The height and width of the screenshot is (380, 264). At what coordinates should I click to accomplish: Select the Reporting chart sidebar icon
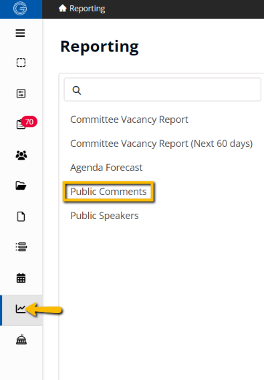coord(21,309)
